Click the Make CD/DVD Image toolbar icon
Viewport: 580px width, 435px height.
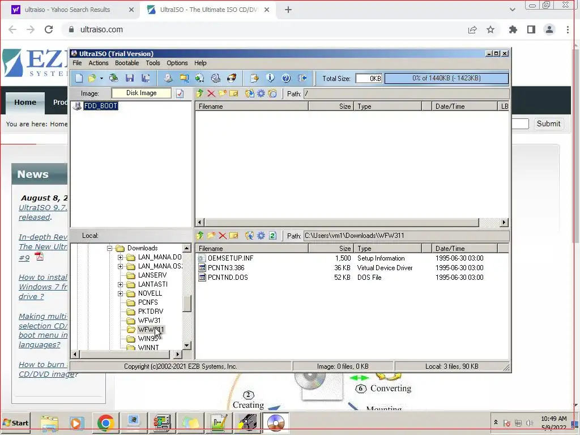(x=168, y=78)
